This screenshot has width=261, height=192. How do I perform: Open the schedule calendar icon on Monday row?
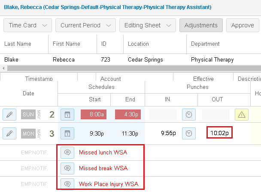coord(67,133)
